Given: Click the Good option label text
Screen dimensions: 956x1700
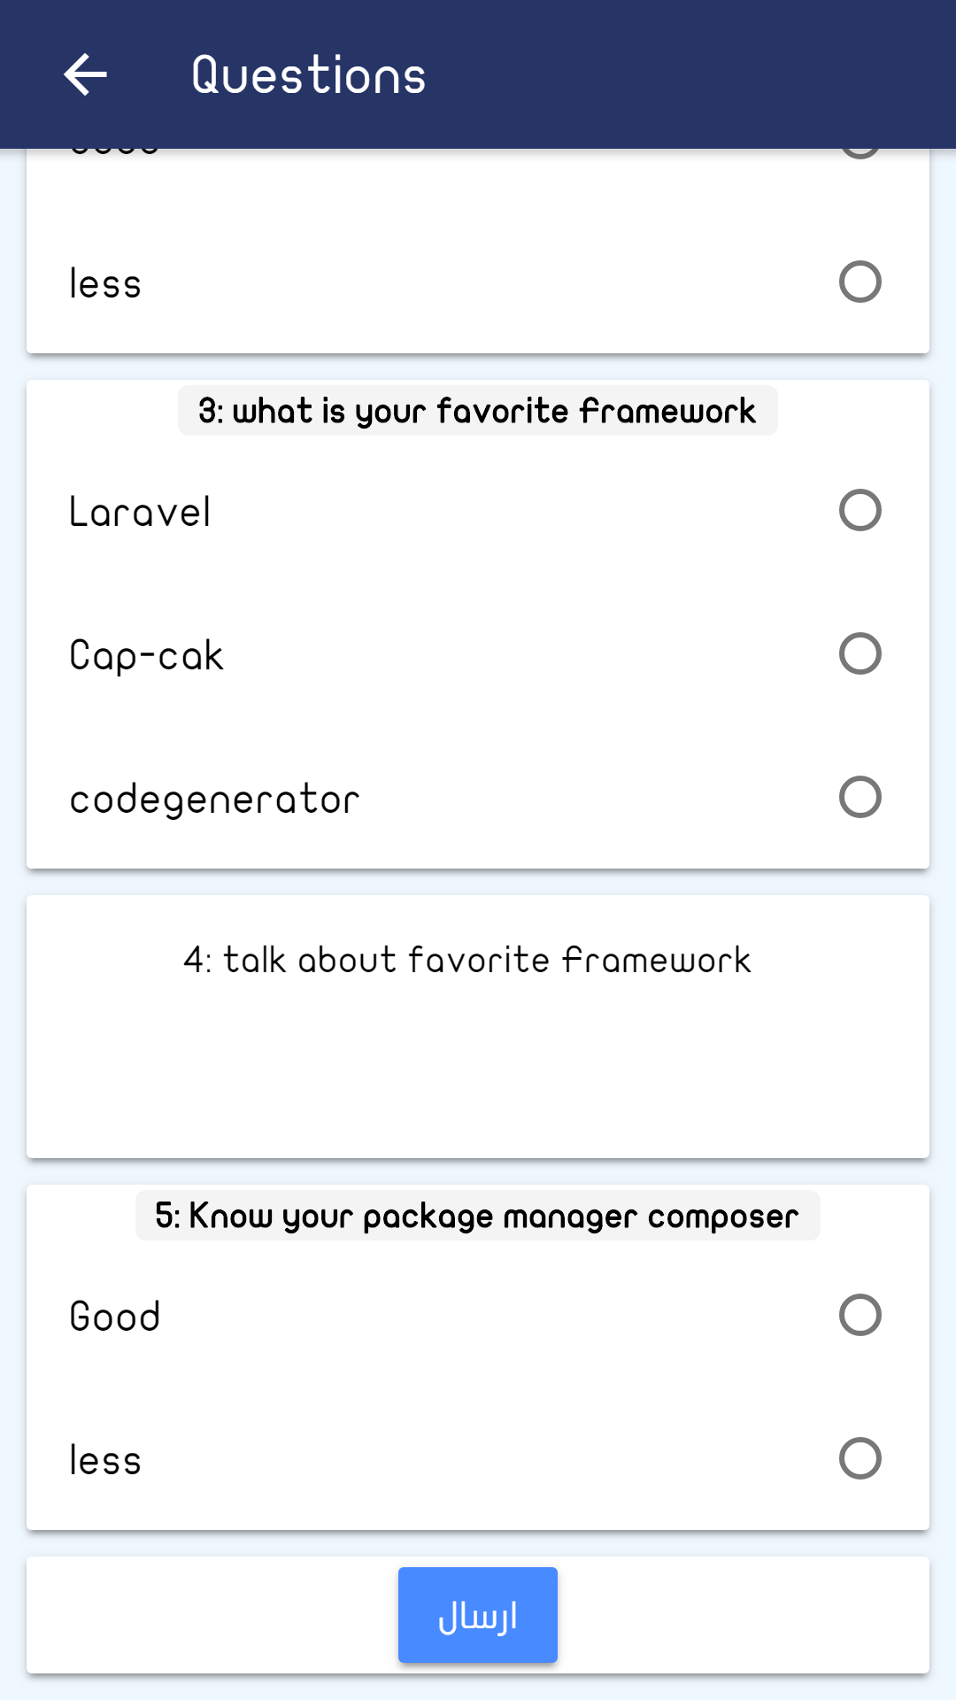Looking at the screenshot, I should (x=115, y=1317).
